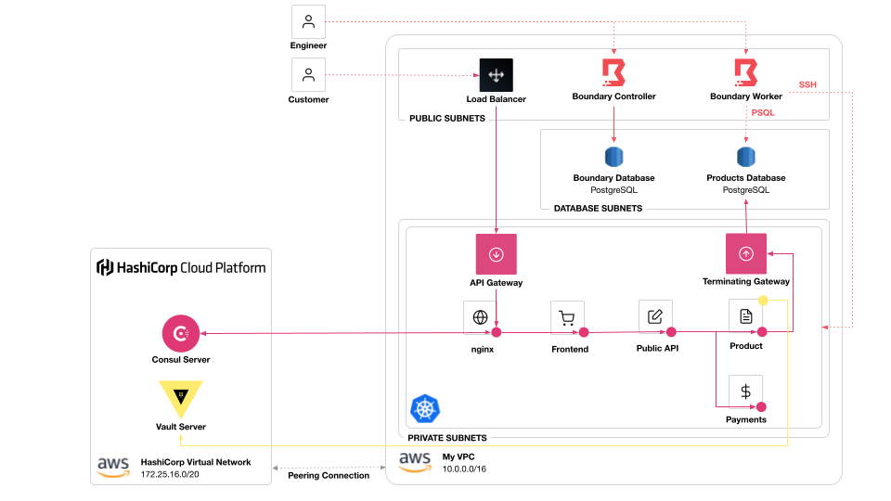This screenshot has width=891, height=501.
Task: Click the Consul Server label
Action: point(181,360)
